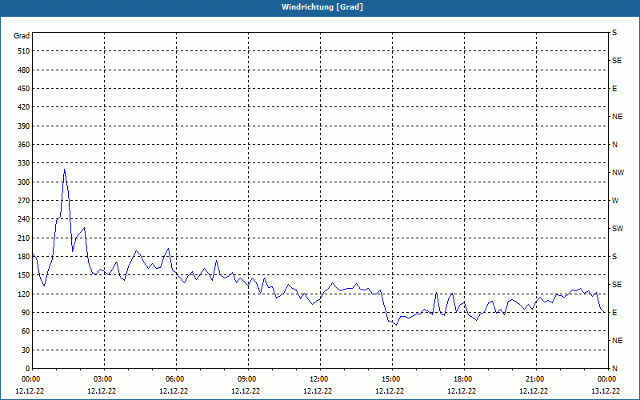640x400 pixels.
Task: Click the 360 y-axis label
Action: click(x=24, y=145)
